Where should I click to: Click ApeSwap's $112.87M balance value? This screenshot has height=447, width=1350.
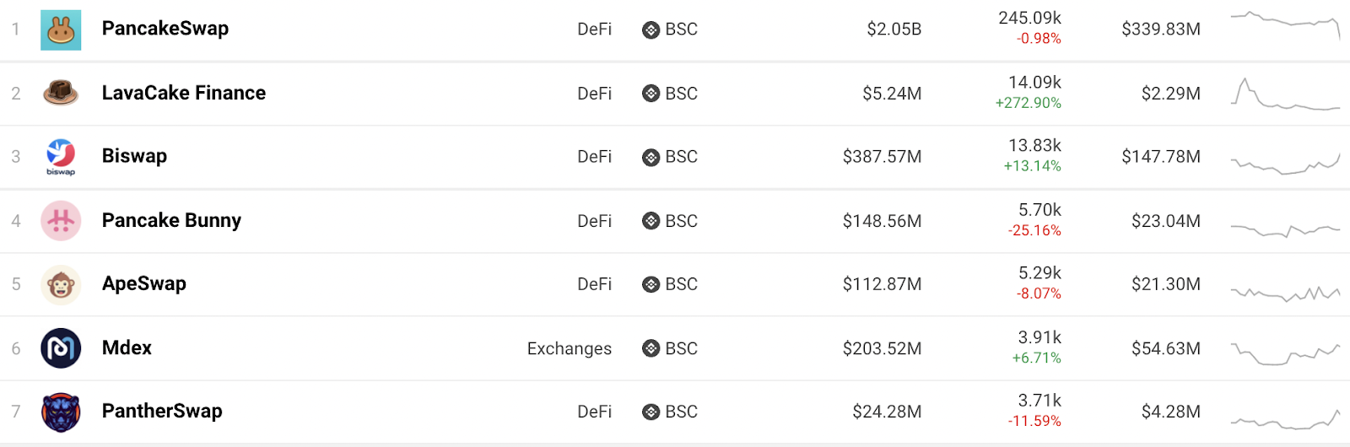coord(882,284)
